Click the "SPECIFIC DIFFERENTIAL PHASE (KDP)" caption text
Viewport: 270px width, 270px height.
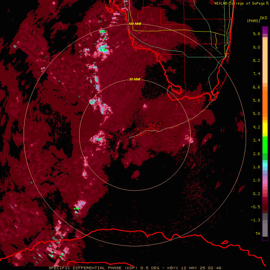tap(93, 268)
